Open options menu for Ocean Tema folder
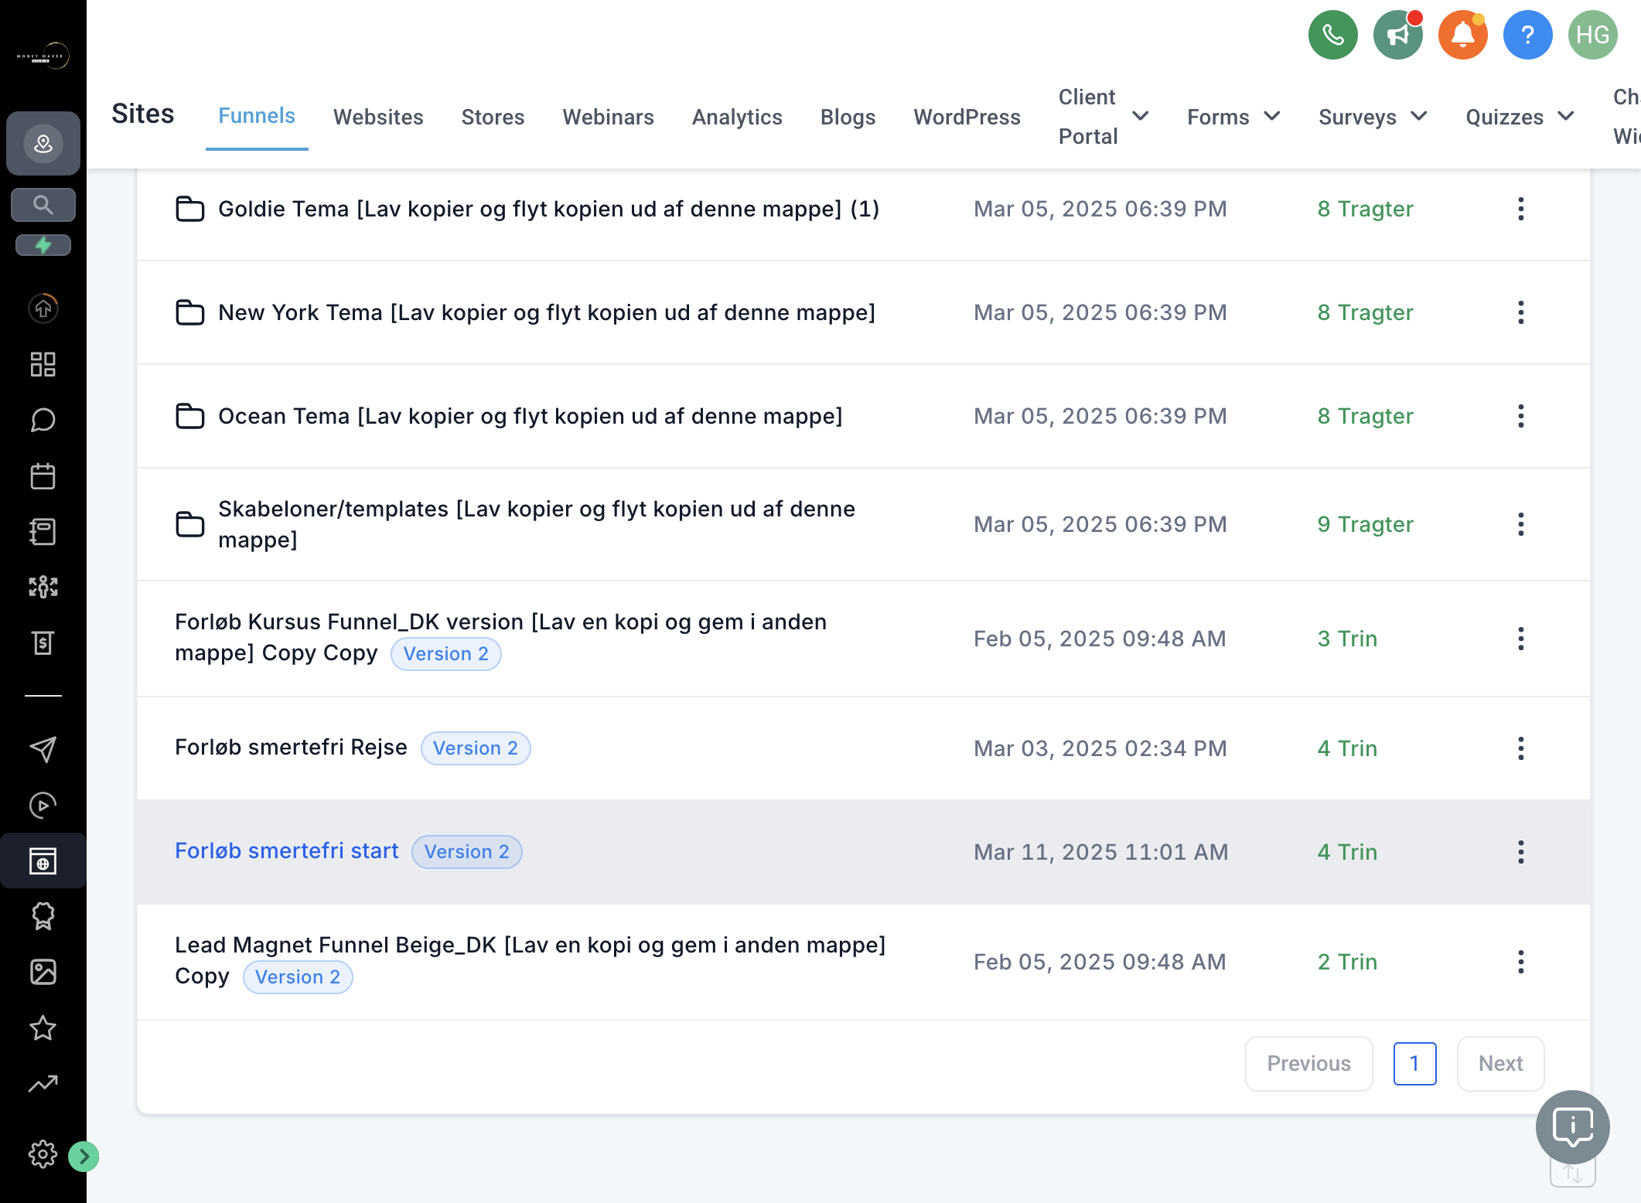Screen dimensions: 1641x1203 1520,416
